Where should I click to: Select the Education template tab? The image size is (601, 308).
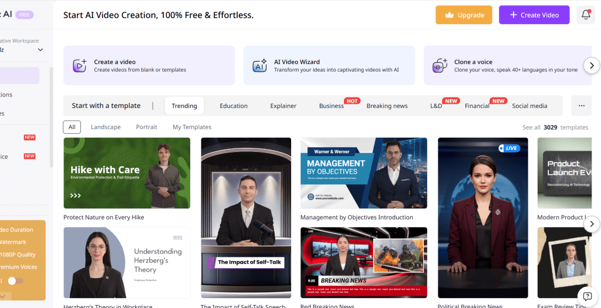click(x=234, y=106)
